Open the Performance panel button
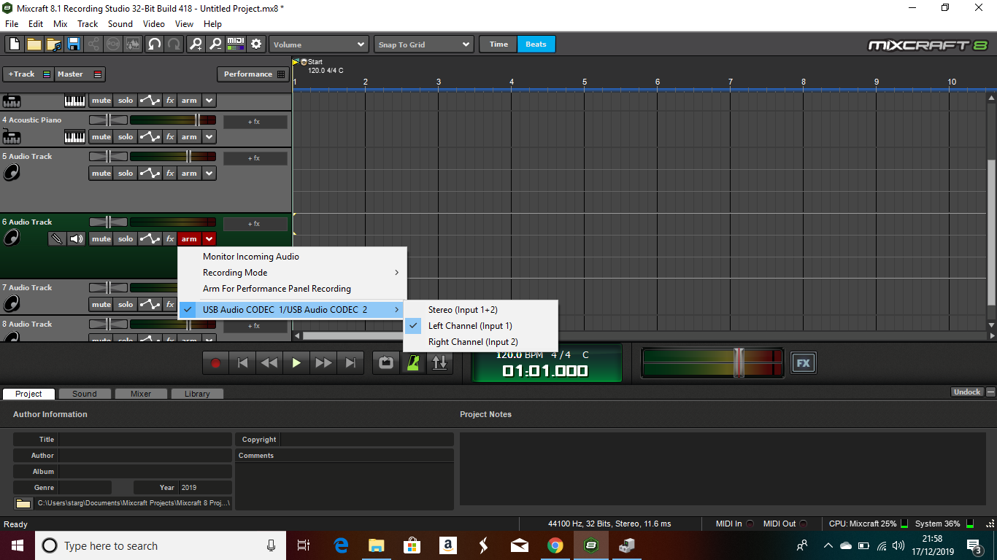The image size is (997, 560). coord(253,74)
